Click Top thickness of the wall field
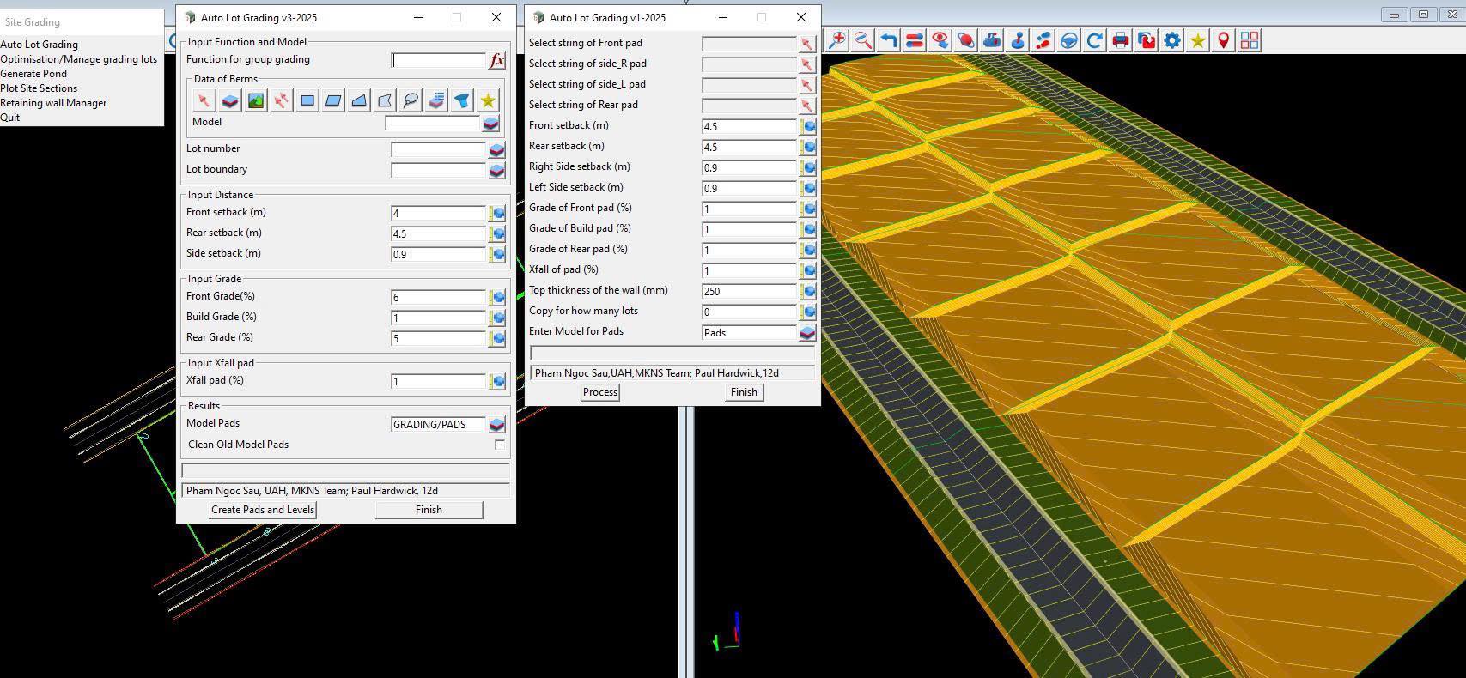The image size is (1466, 678). click(x=749, y=291)
